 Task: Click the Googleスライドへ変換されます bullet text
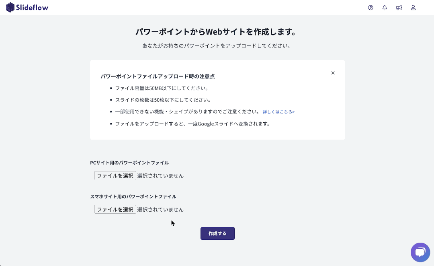tap(192, 124)
